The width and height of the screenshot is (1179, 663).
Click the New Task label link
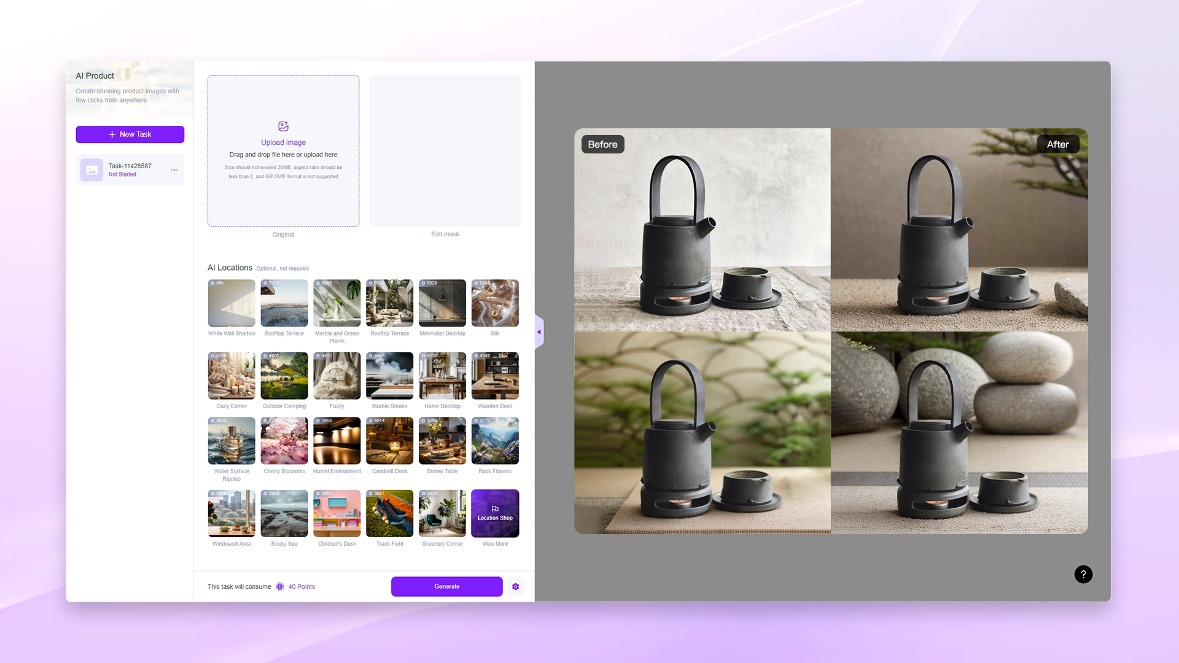[x=130, y=134]
